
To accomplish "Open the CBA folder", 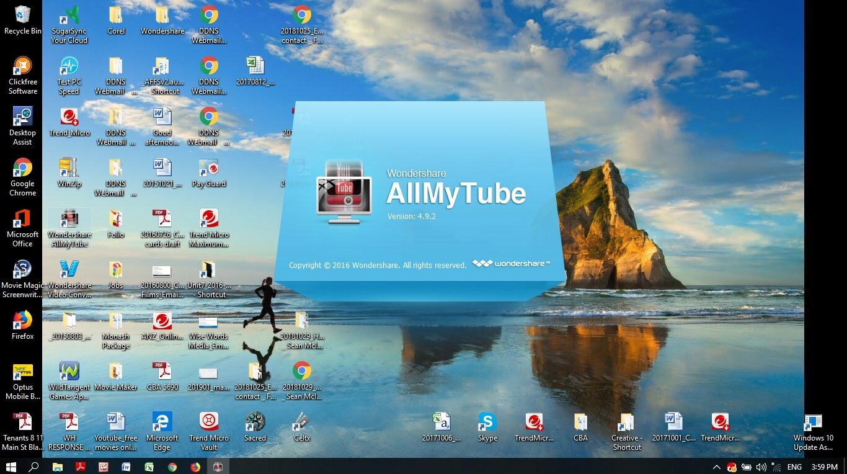I will pos(580,427).
